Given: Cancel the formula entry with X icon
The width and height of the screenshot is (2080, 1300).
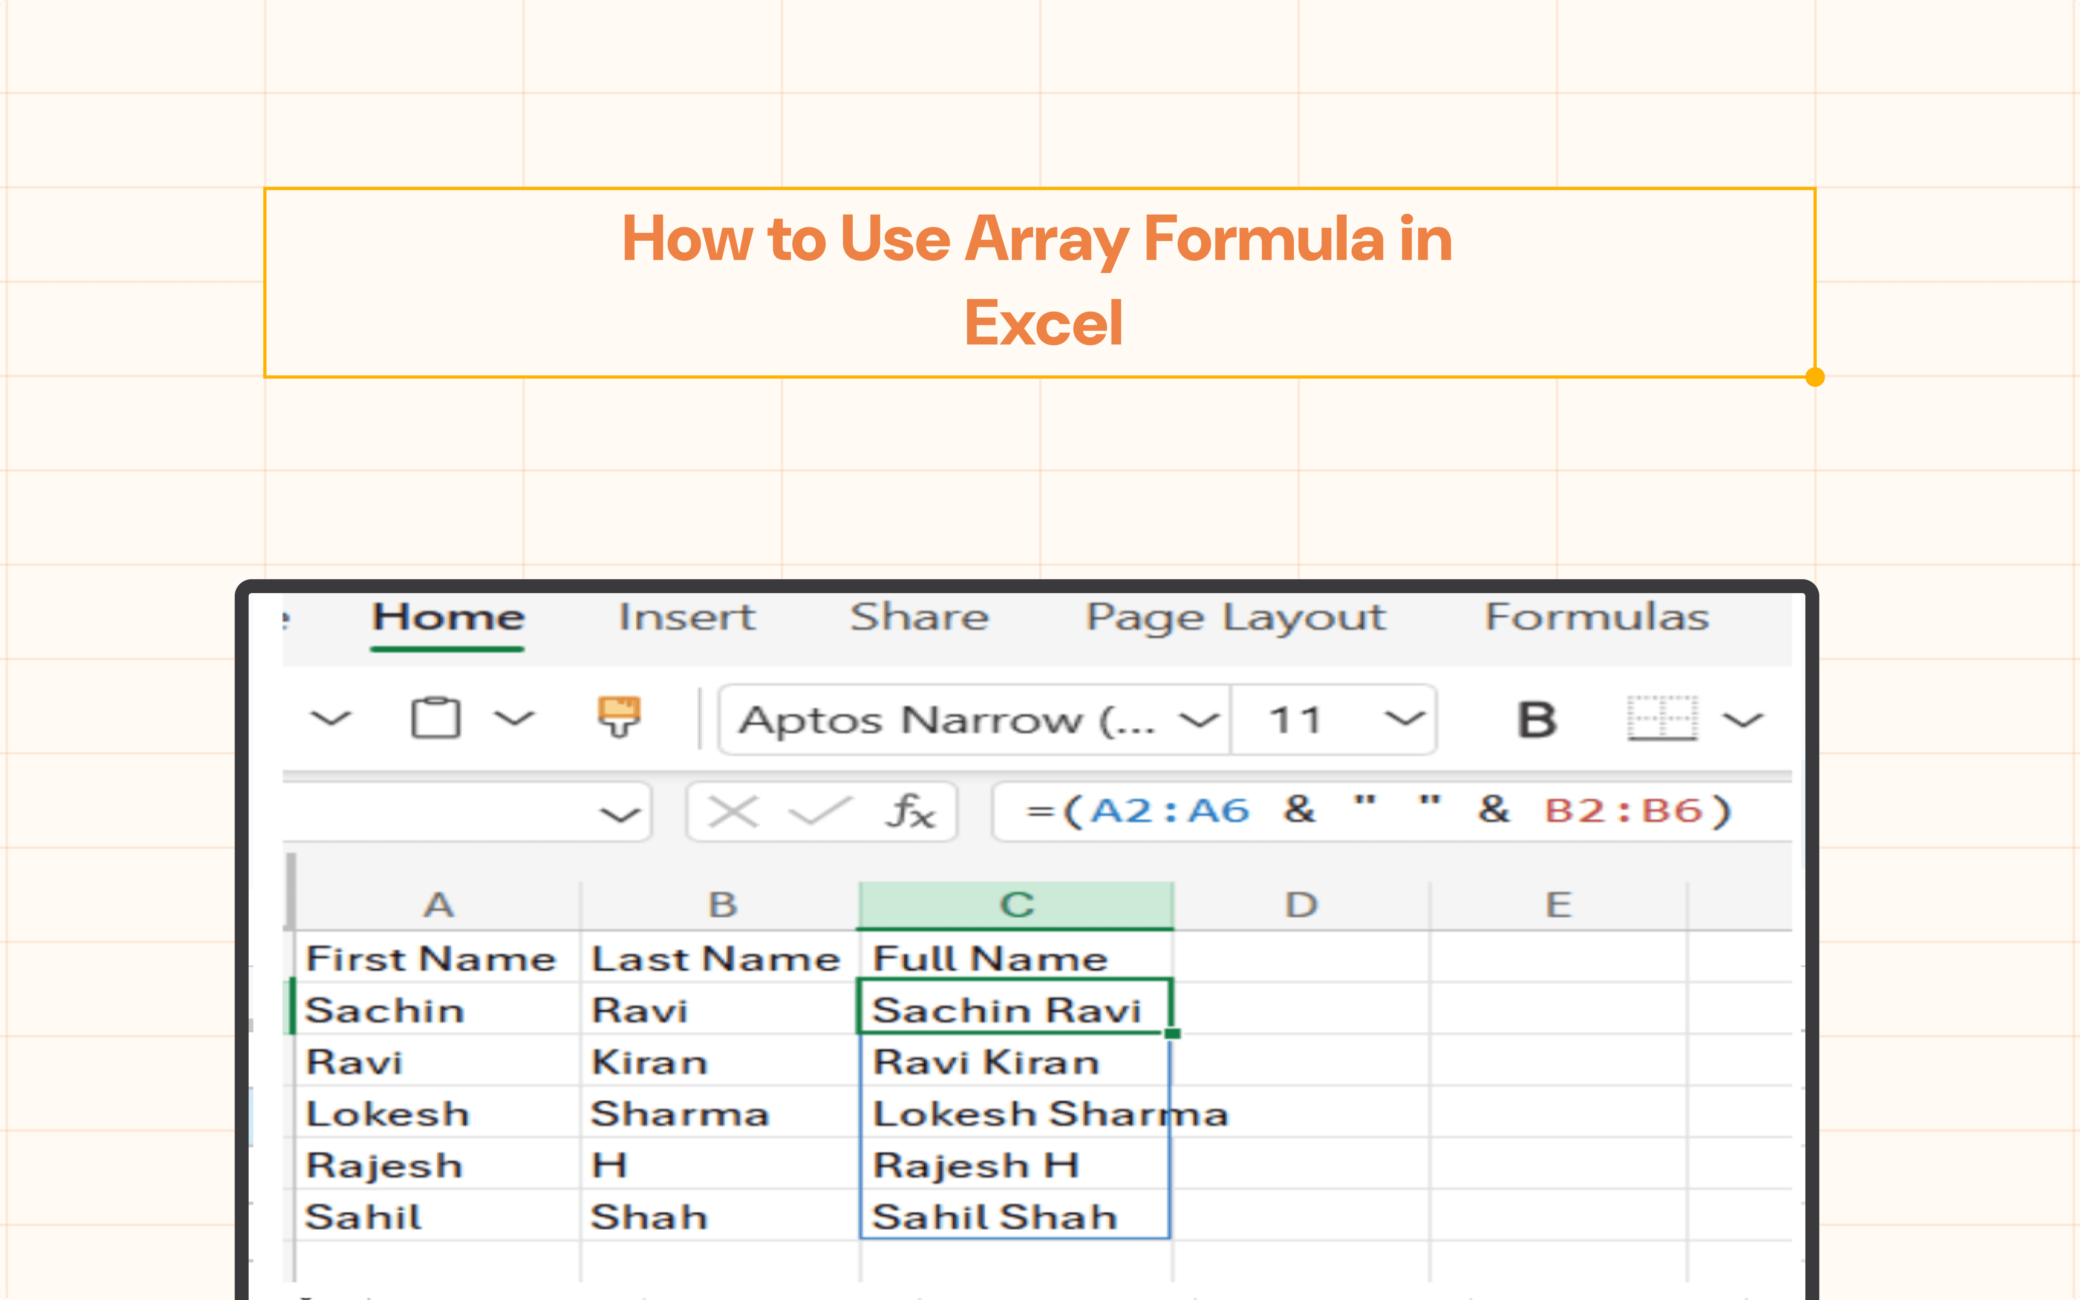Looking at the screenshot, I should click(732, 812).
